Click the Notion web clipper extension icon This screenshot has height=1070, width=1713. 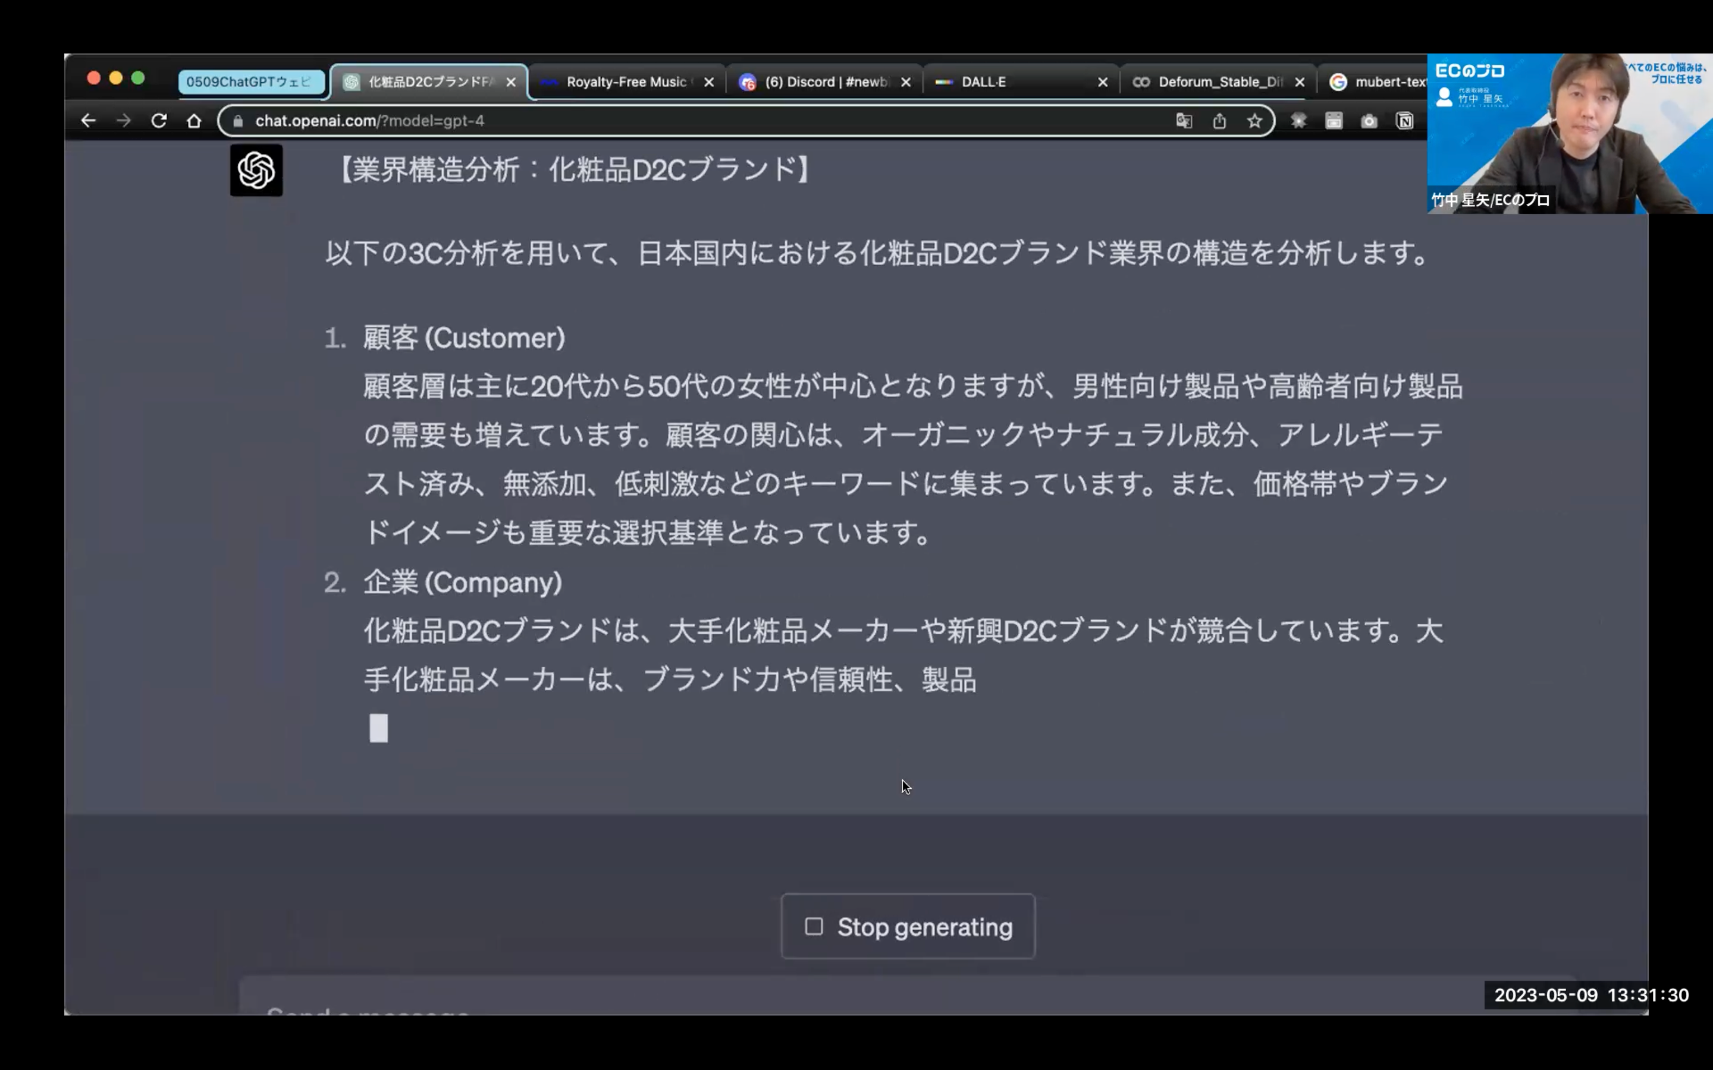1404,121
